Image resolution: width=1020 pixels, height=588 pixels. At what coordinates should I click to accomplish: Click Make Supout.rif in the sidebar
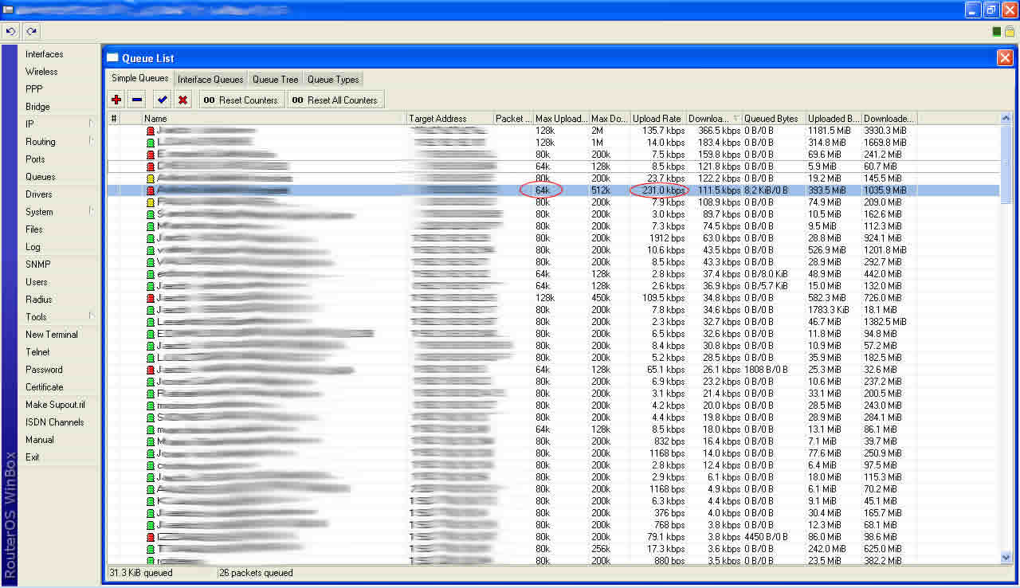click(55, 405)
